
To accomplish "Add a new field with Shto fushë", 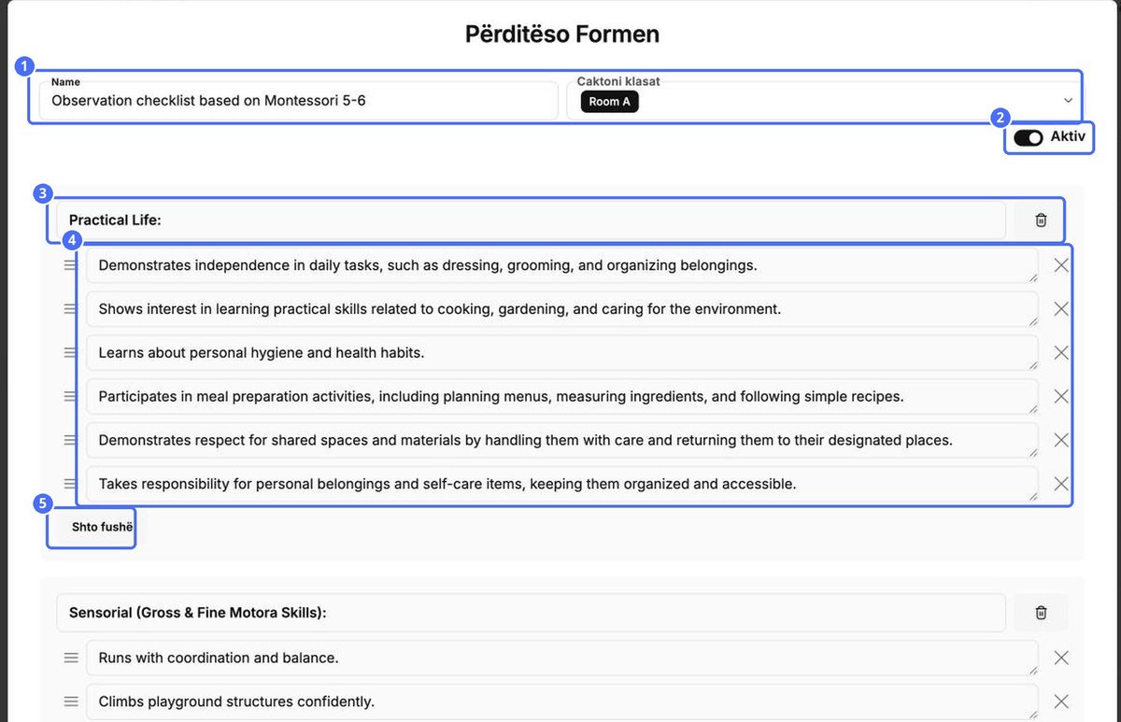I will click(x=103, y=528).
